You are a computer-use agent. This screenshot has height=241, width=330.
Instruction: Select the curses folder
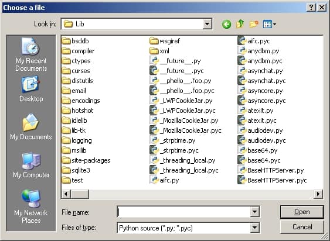tap(76, 71)
